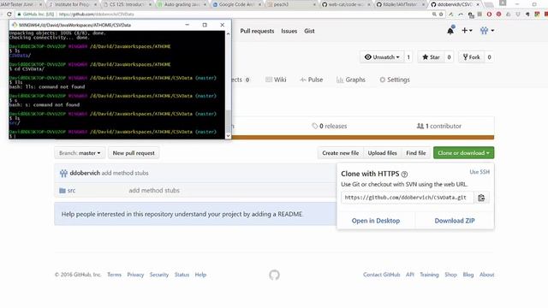The width and height of the screenshot is (548, 308).
Task: Star the repository
Action: (x=431, y=57)
